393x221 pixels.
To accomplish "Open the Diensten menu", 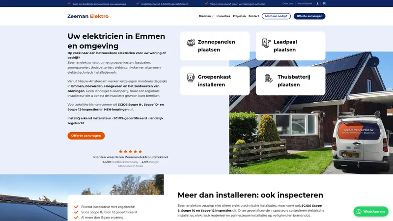I will [x=205, y=16].
